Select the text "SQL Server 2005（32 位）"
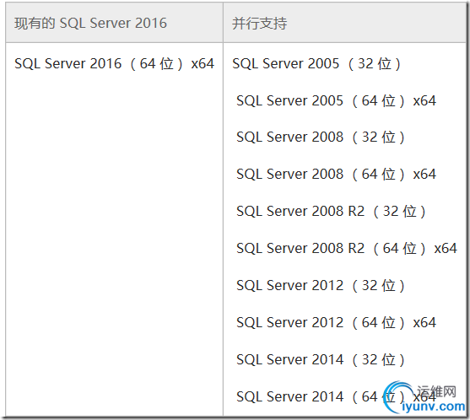This screenshot has height=420, width=470. pos(316,63)
